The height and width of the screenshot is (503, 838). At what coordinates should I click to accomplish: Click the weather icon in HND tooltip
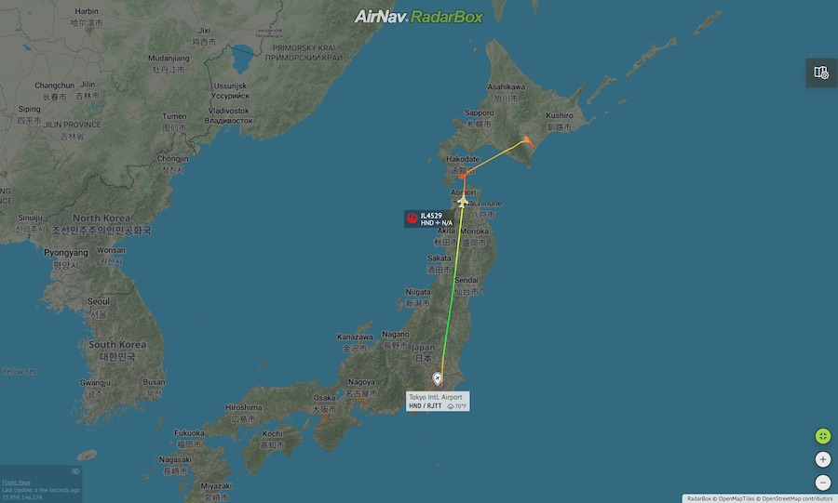click(451, 406)
